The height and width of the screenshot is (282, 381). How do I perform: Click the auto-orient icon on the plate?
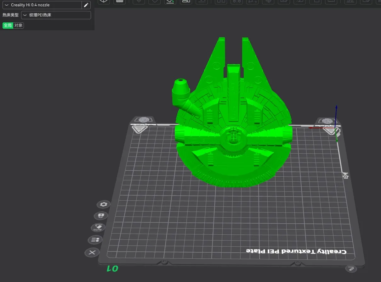click(x=98, y=227)
